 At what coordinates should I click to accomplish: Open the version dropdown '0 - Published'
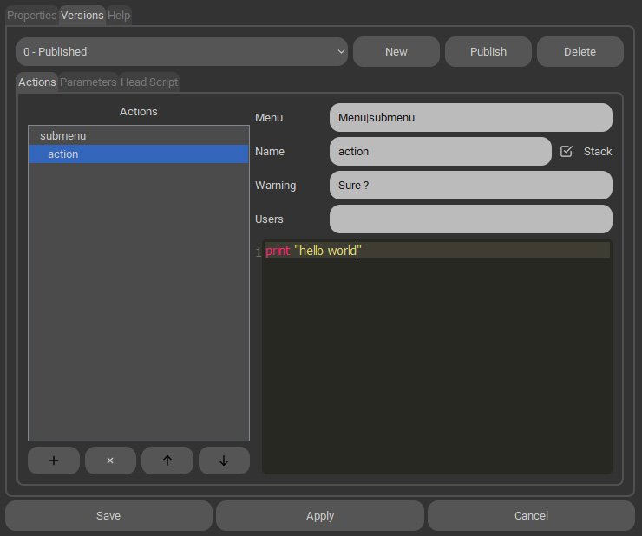tap(182, 52)
